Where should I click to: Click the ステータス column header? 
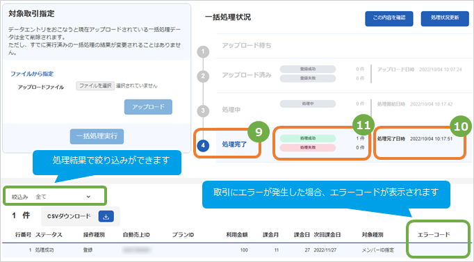(x=49, y=235)
